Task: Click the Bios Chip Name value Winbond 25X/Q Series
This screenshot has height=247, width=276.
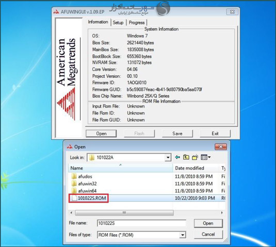Action: click(x=148, y=96)
